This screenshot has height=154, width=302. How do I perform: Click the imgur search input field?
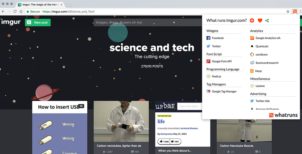click(x=147, y=22)
